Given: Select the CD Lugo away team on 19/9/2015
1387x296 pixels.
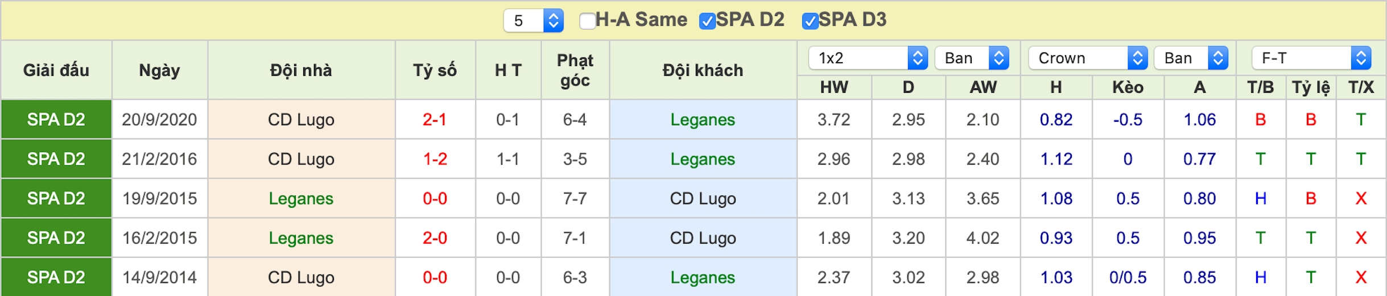Looking at the screenshot, I should tap(703, 198).
